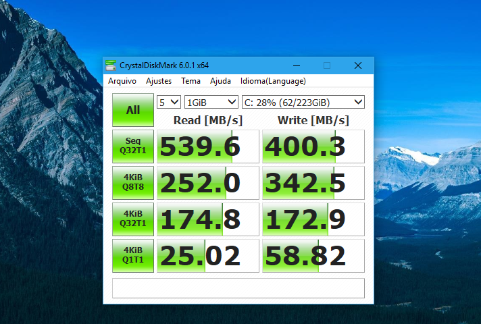Click the 4KiB Q32T1 write result 172.9

point(313,219)
